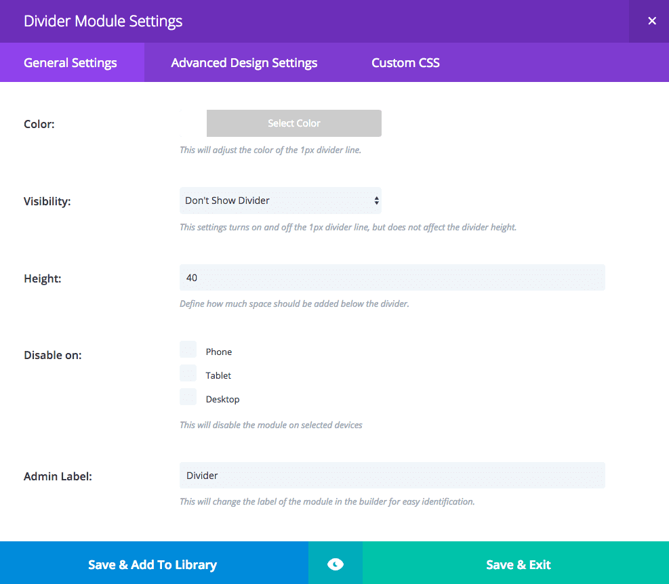Click Save & Add To Library
Viewport: 669px width, 584px height.
tap(153, 564)
